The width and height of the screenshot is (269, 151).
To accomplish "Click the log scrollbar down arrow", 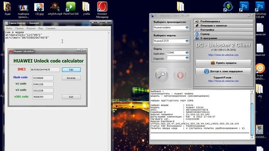I will tap(252, 138).
